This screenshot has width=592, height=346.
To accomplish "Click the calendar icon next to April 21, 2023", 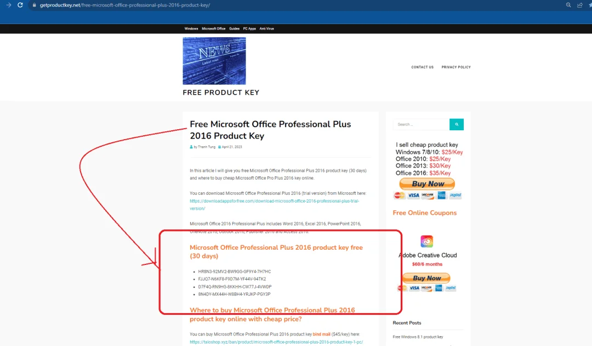I will pos(219,147).
